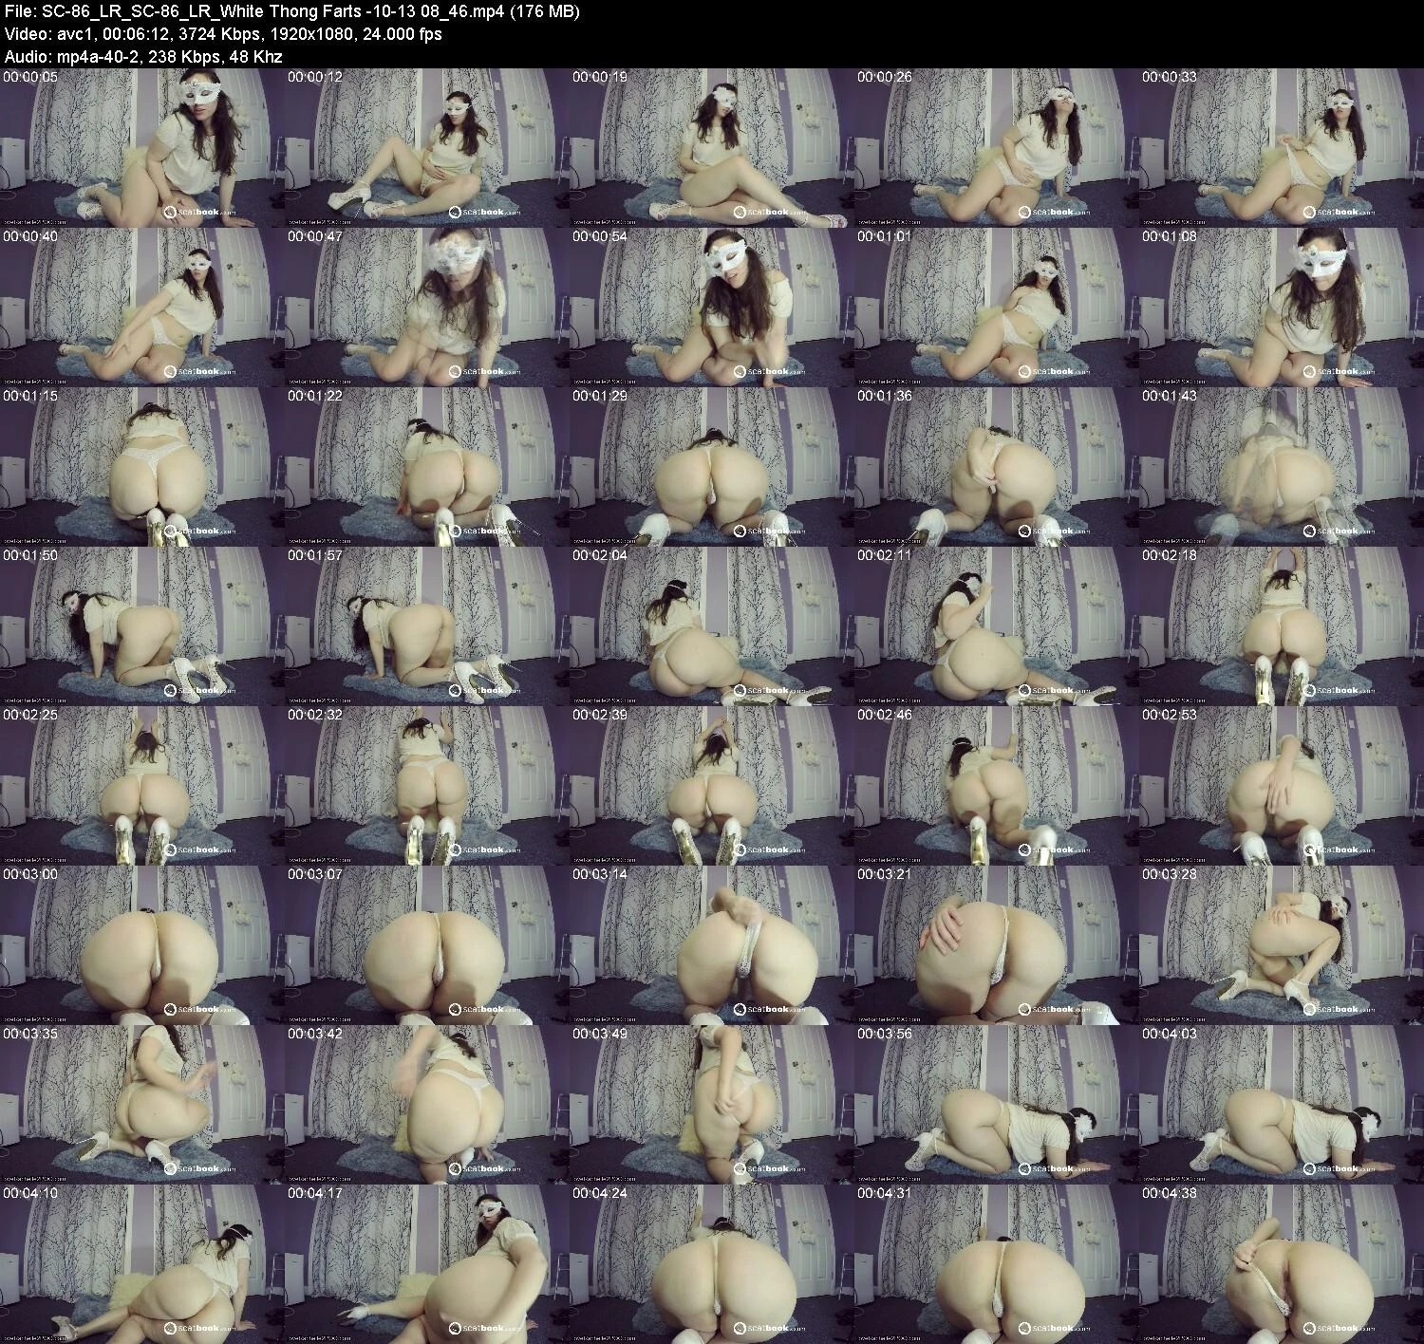The image size is (1424, 1344).
Task: Click the Audio info line in header
Action: tap(143, 56)
